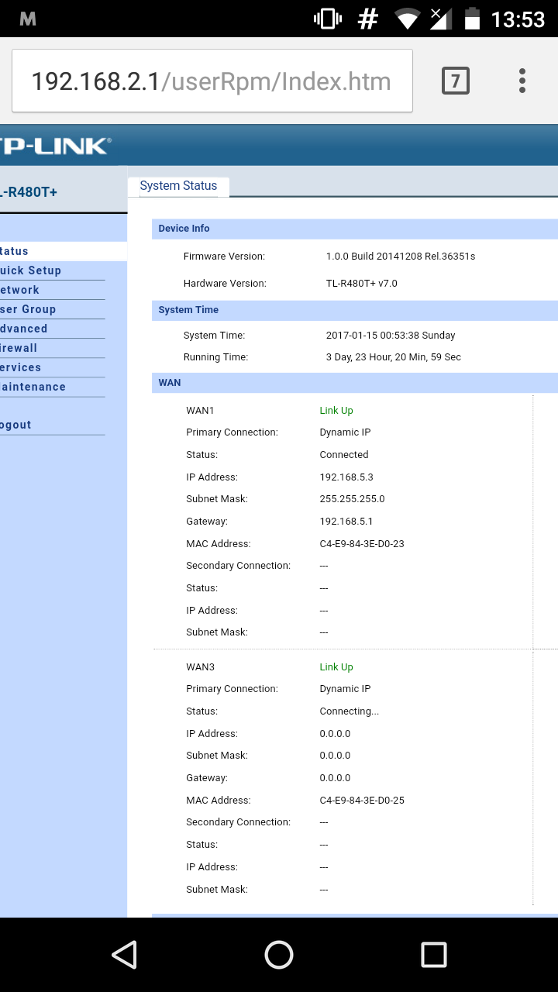Viewport: 558px width, 992px height.
Task: Tap the vibrate mode status icon
Action: pos(328,19)
